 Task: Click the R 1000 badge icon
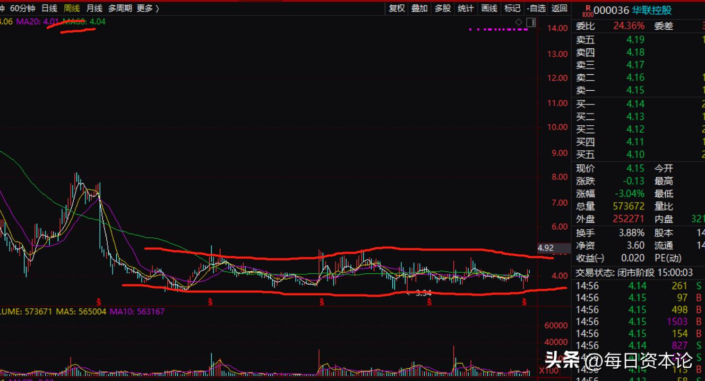click(587, 10)
